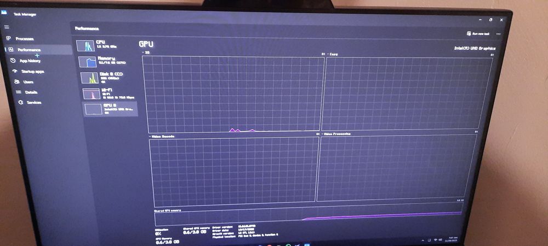548x246 pixels.
Task: Click the GPU heading text
Action: click(146, 44)
